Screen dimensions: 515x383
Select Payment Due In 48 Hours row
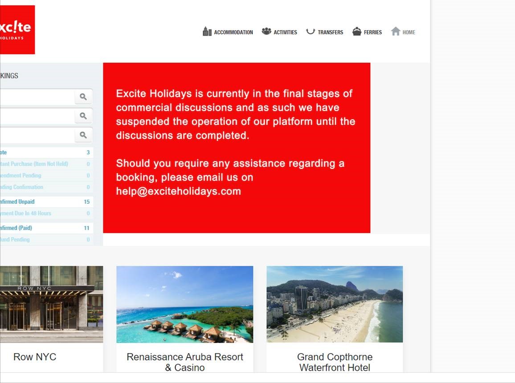(x=26, y=213)
